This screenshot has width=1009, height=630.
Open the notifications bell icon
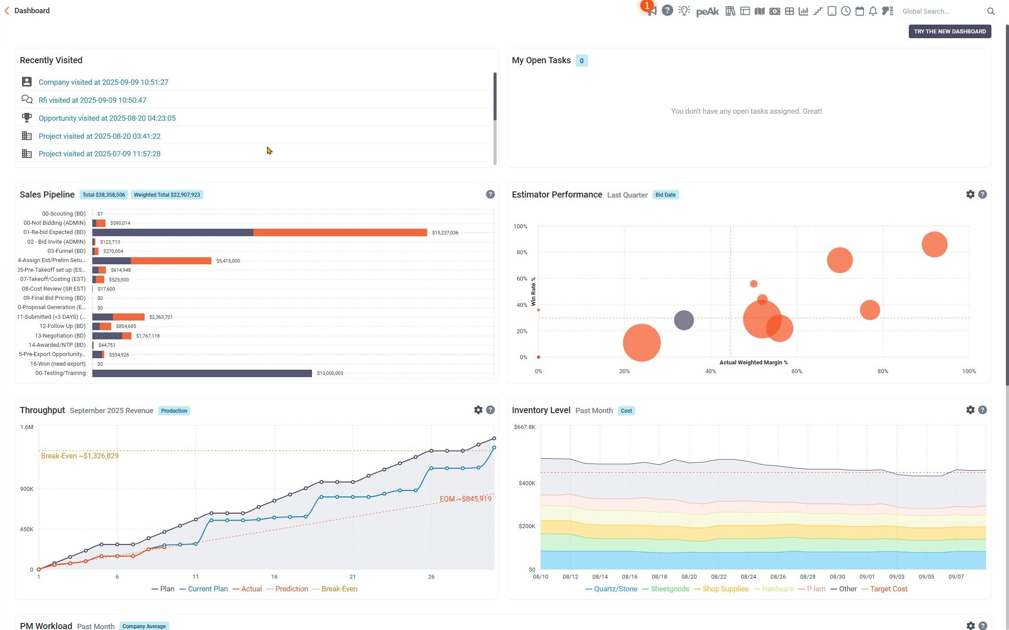(x=873, y=11)
